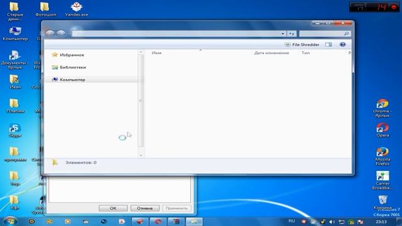Toggle the preview pane button

click(x=329, y=45)
